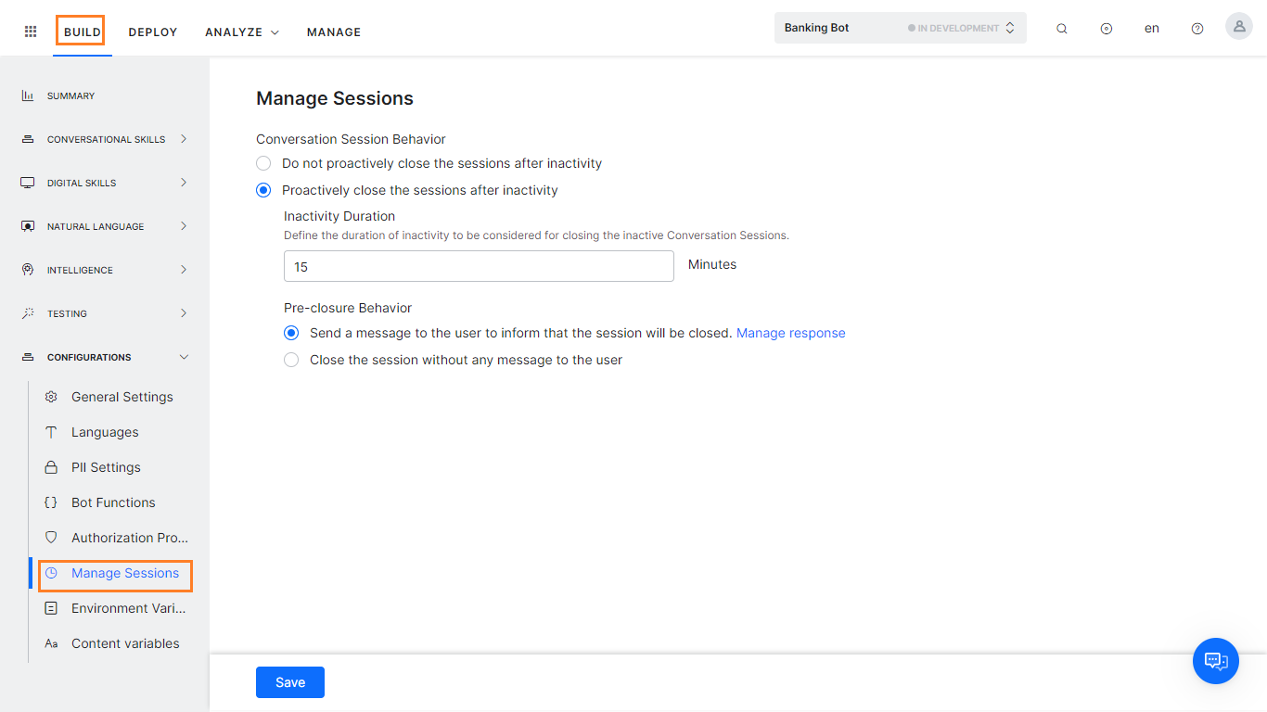The image size is (1267, 712).
Task: Open the Summary panel from the sidebar
Action: tap(28, 95)
